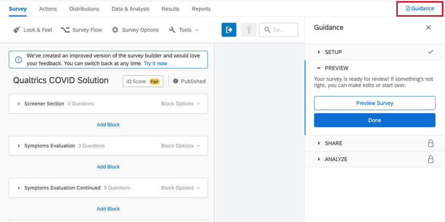Click the Guidance panel heading text
Image resolution: width=445 pixels, height=222 pixels.
pos(329,28)
